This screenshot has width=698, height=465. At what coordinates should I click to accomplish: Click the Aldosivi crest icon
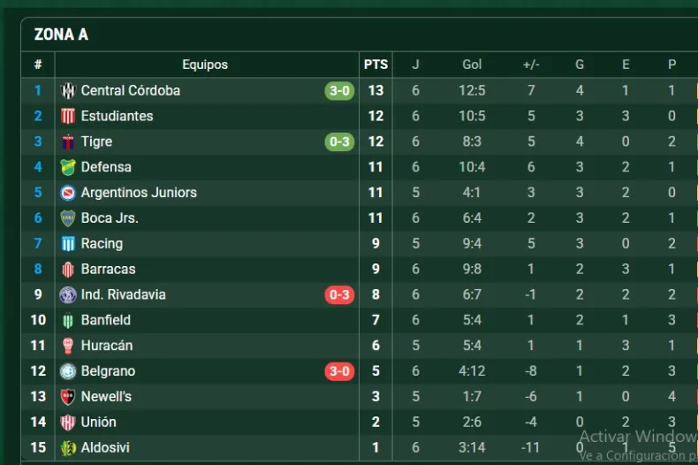(x=68, y=448)
